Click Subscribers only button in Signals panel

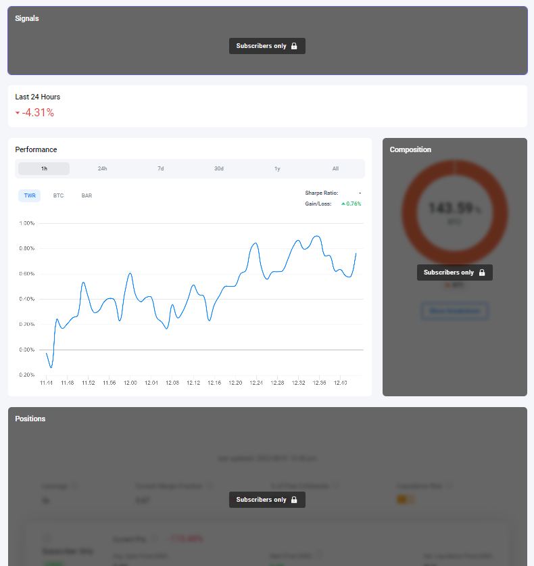click(x=267, y=46)
